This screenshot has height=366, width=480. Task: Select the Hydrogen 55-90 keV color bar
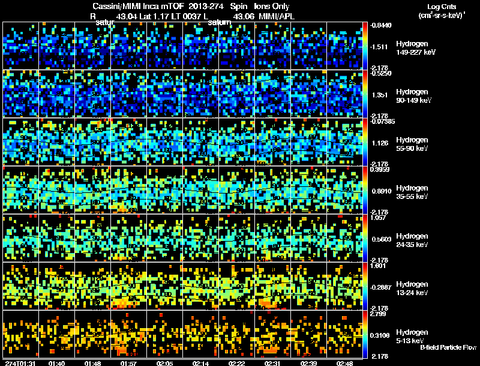365,142
